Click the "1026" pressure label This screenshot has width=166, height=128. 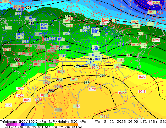[x=152, y=12]
